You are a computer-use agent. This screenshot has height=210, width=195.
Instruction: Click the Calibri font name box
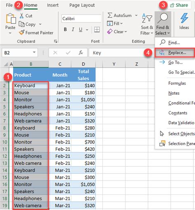click(x=81, y=18)
